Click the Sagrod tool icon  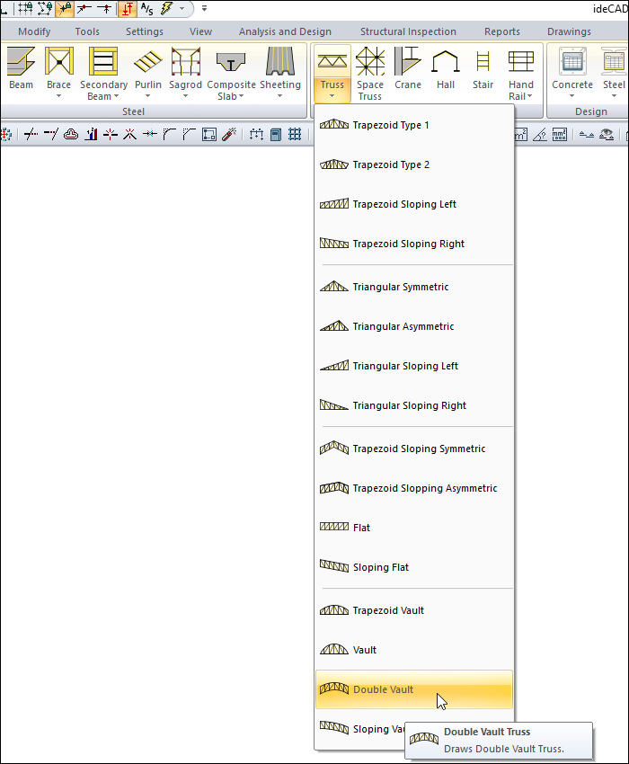coord(186,61)
